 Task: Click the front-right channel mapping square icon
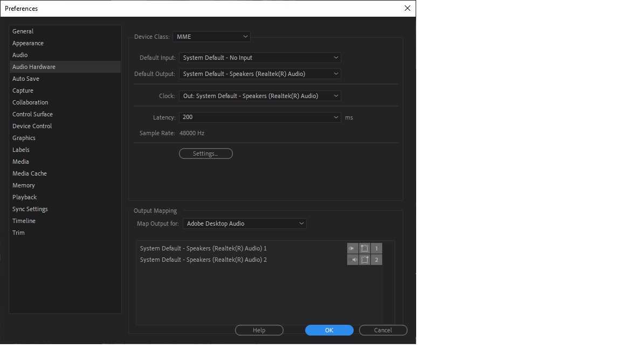coord(364,260)
